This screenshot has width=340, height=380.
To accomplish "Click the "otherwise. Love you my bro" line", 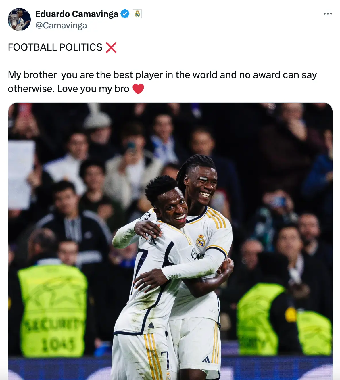I will coord(68,89).
